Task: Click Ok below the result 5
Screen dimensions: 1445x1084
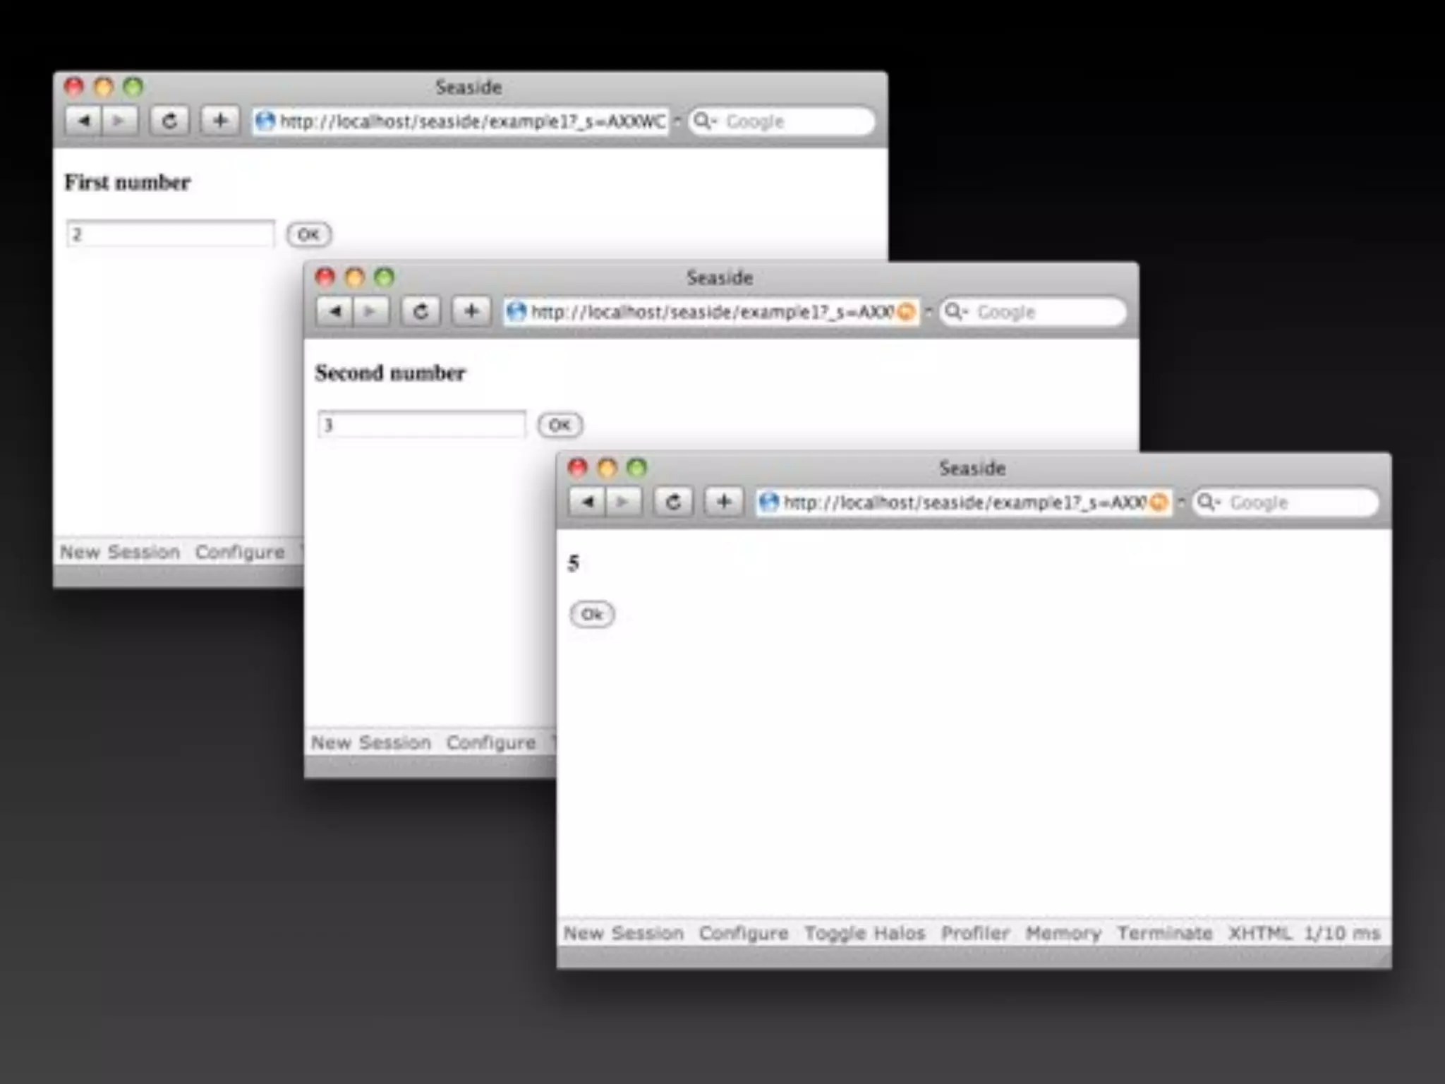Action: (x=592, y=614)
